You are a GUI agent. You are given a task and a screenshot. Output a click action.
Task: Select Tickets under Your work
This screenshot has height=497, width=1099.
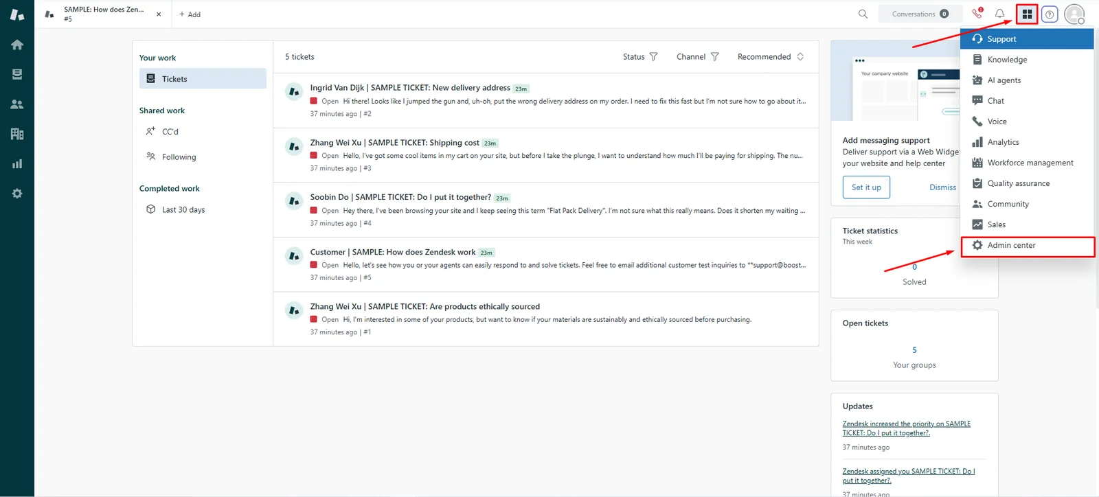click(203, 79)
